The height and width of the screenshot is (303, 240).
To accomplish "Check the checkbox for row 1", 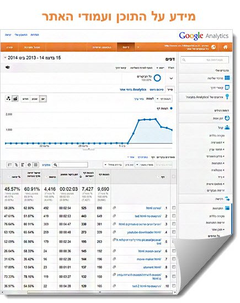I will point(174,208).
